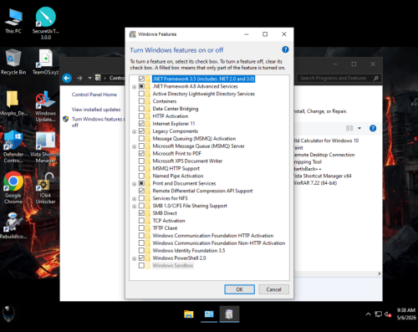Expand Print and Document Services node
This screenshot has width=418, height=332.
(134, 184)
